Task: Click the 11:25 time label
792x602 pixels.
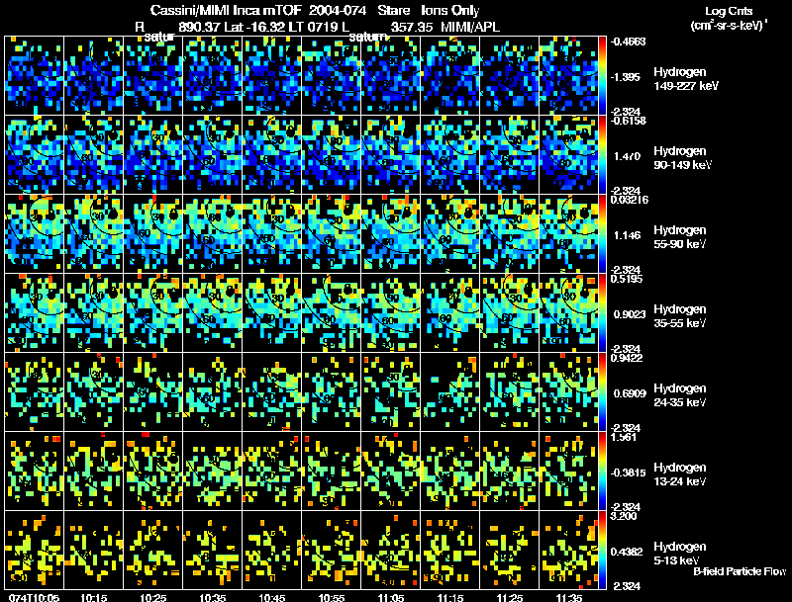Action: [x=510, y=598]
